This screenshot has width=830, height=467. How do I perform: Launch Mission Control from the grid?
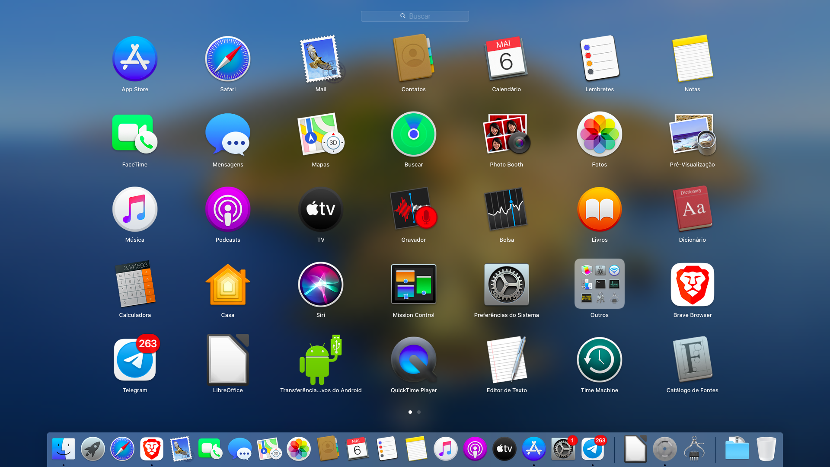[x=413, y=285]
